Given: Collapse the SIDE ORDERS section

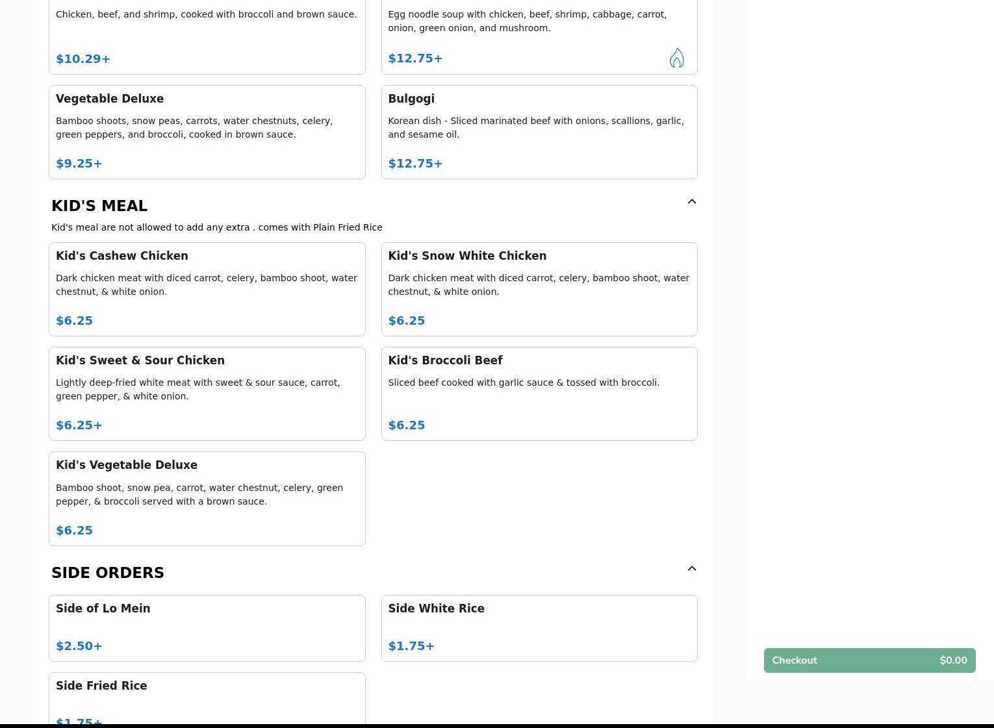Looking at the screenshot, I should (x=691, y=569).
